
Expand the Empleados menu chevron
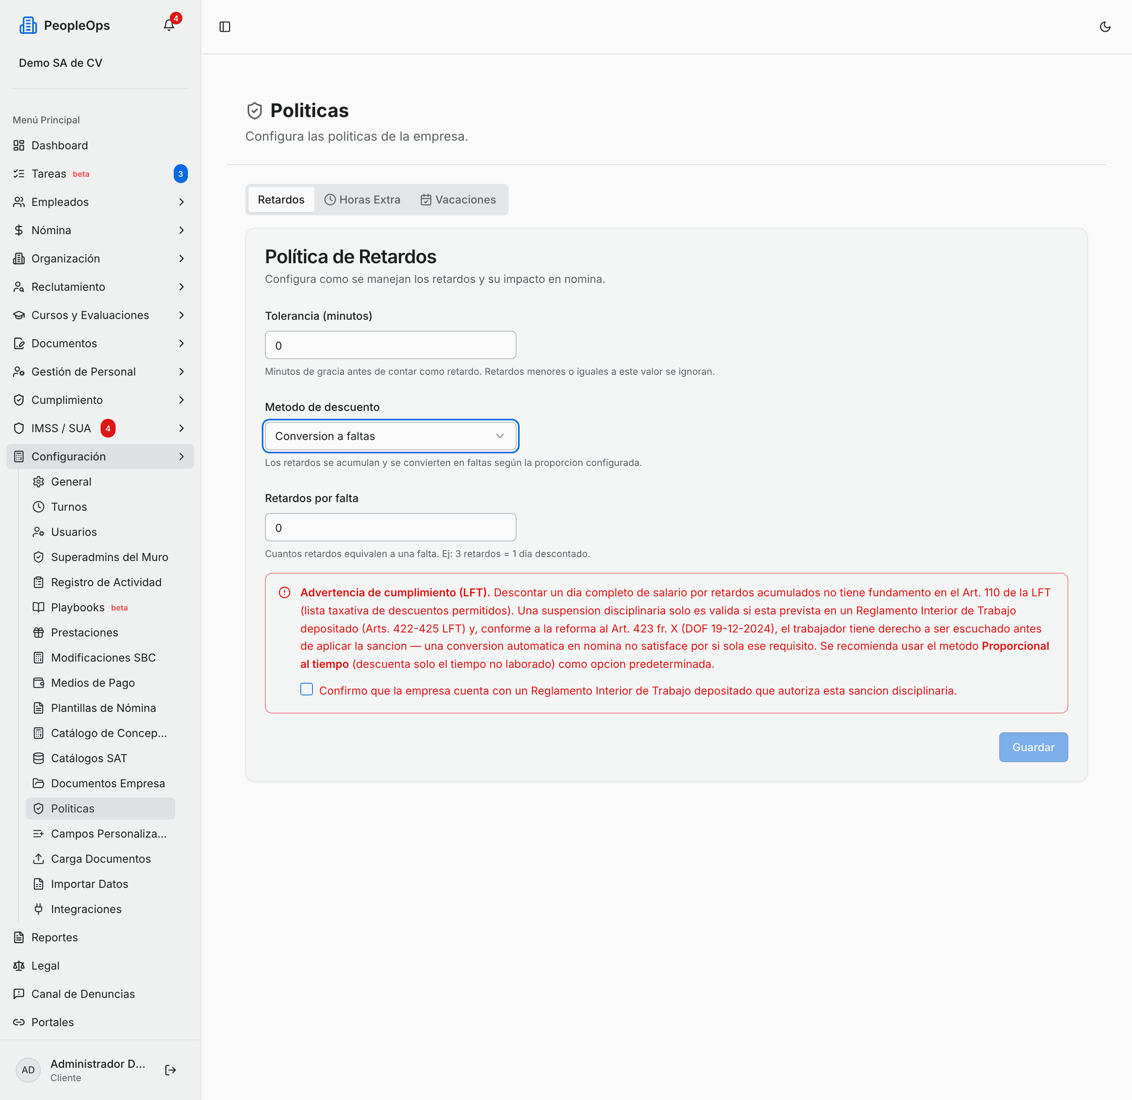pos(182,202)
